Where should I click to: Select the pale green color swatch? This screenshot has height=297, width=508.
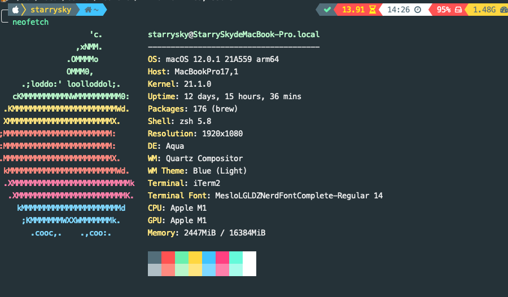coord(182,270)
